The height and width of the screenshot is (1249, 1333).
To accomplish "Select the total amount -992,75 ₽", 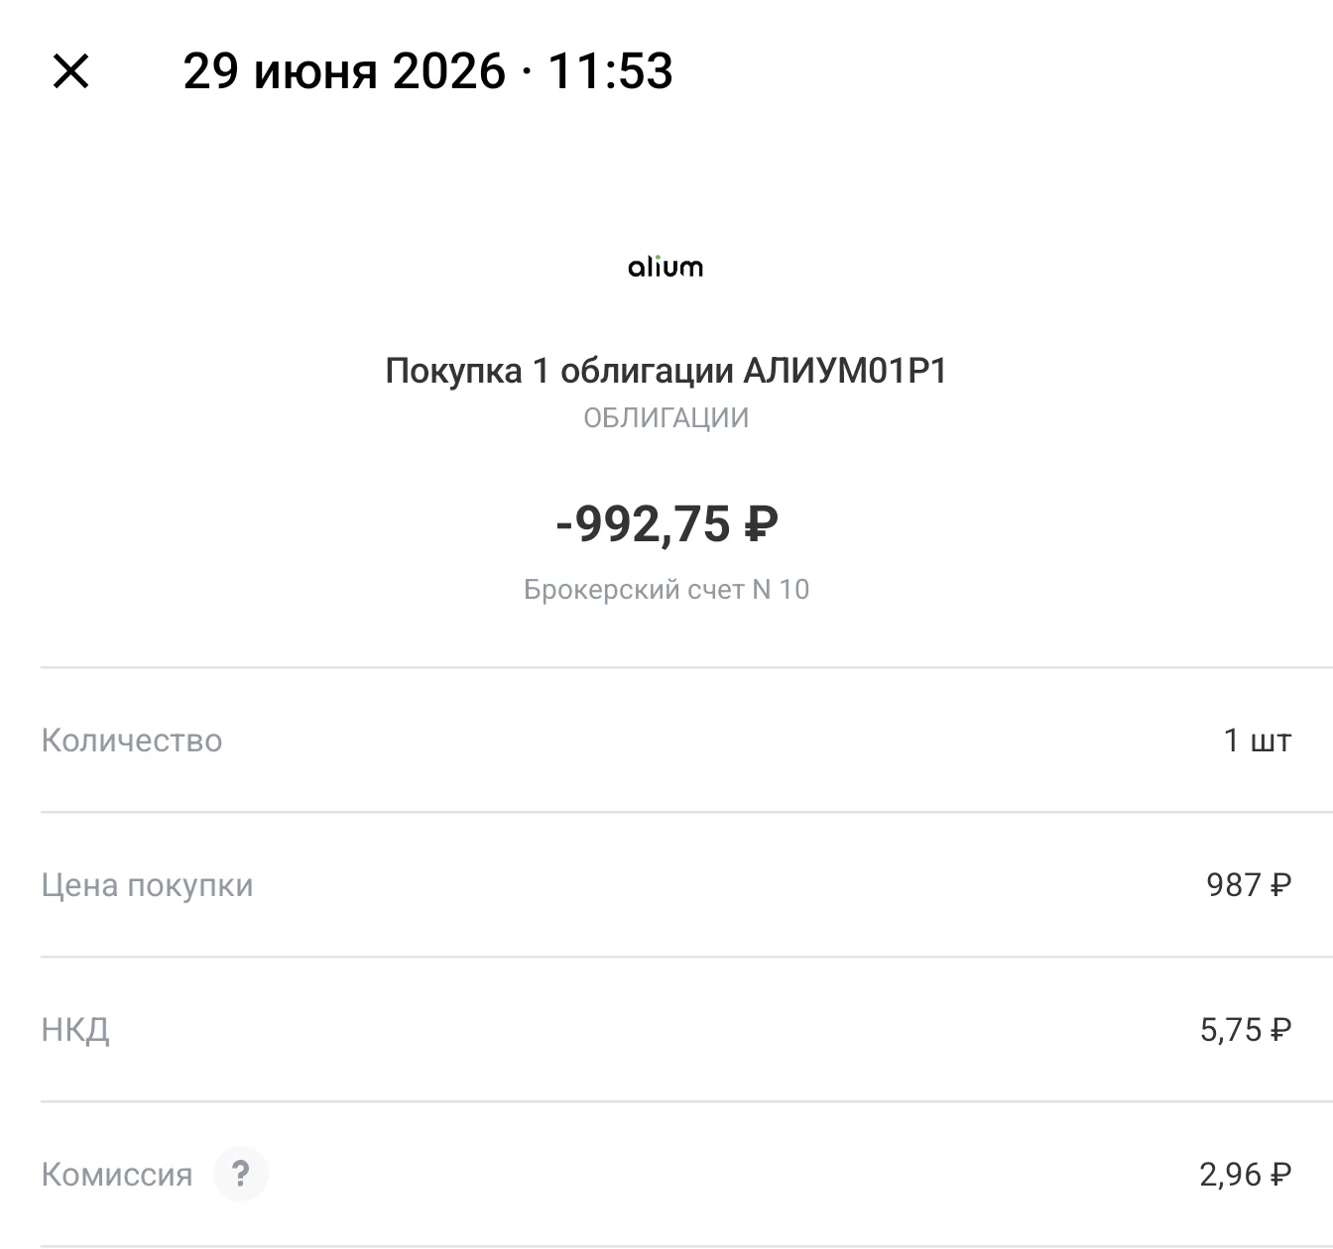I will (x=666, y=524).
